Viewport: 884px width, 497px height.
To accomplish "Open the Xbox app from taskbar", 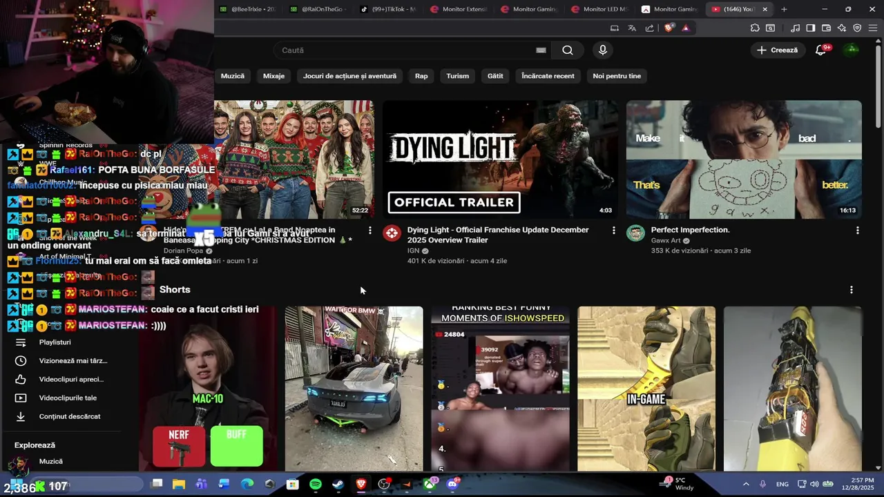I will 430,485.
